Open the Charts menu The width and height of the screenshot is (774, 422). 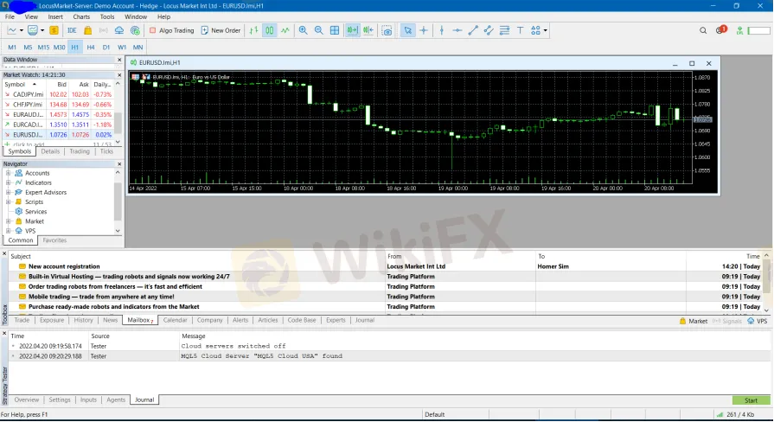(81, 16)
